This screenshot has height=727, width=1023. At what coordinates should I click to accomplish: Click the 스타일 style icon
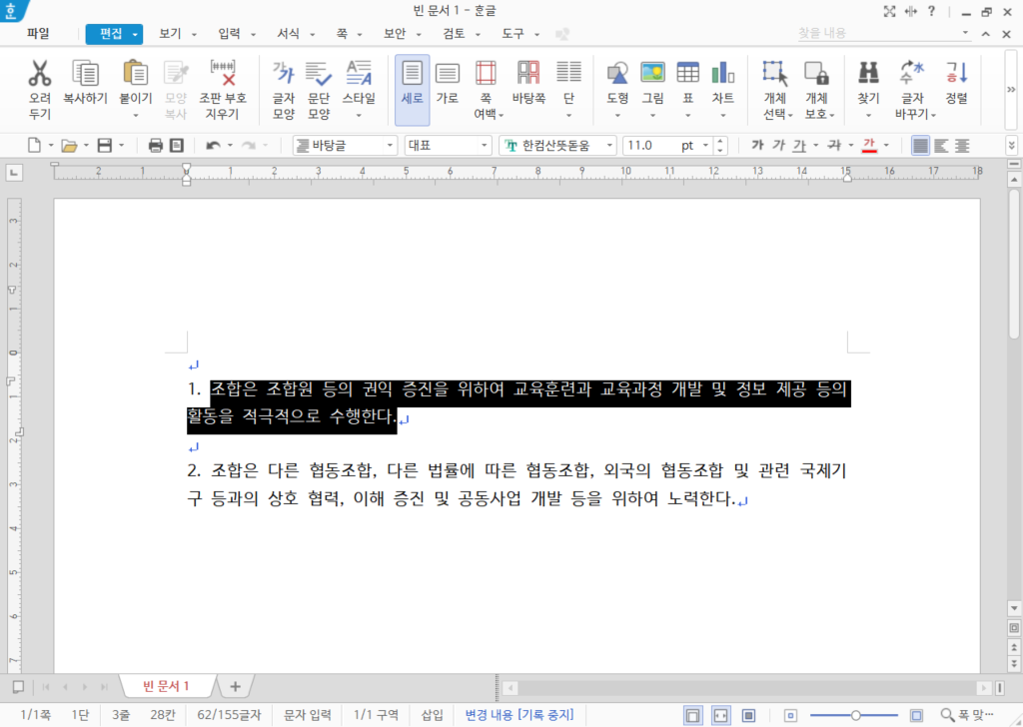click(x=359, y=74)
